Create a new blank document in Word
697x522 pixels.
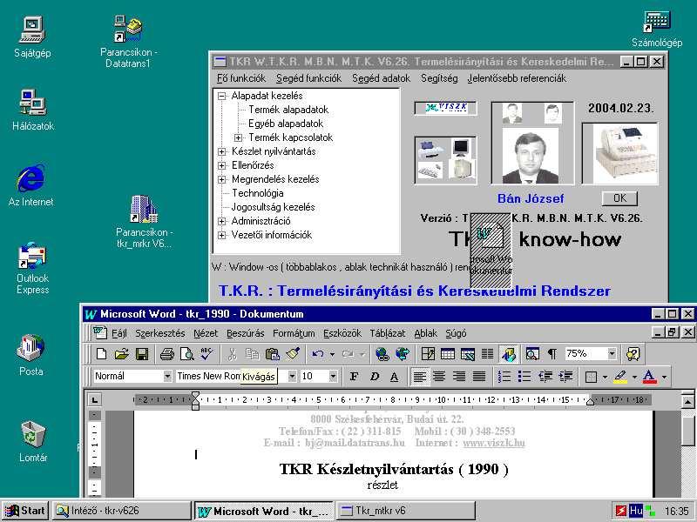coord(101,354)
